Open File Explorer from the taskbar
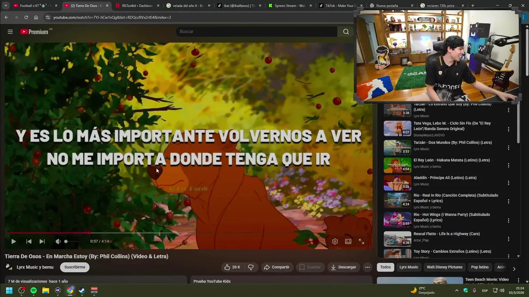 coord(45,290)
